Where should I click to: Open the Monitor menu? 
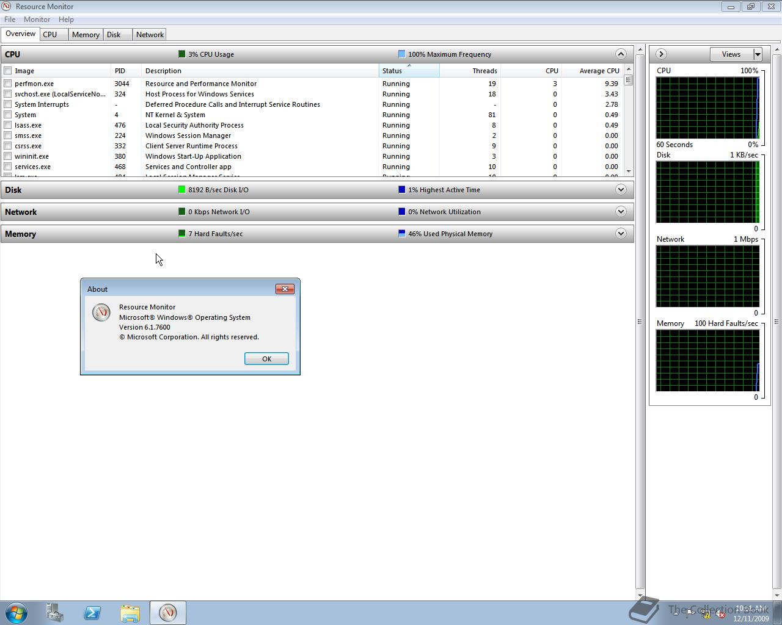pyautogui.click(x=37, y=20)
